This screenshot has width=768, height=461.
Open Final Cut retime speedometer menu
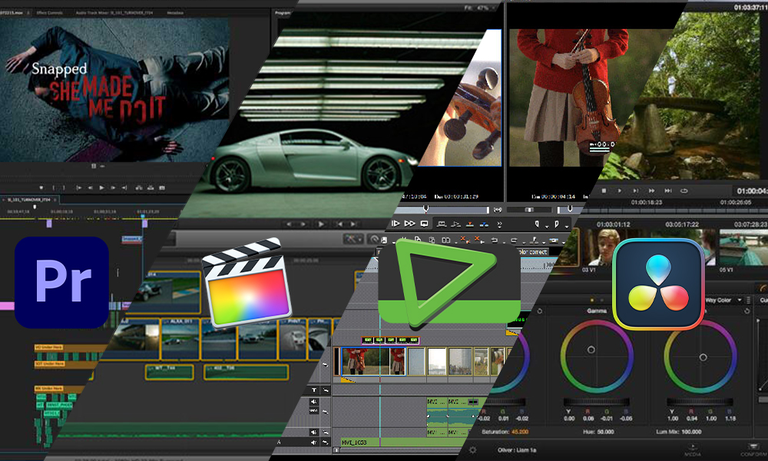click(374, 239)
